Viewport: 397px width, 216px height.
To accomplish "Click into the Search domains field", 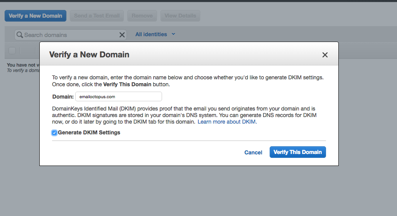I will tap(69, 35).
